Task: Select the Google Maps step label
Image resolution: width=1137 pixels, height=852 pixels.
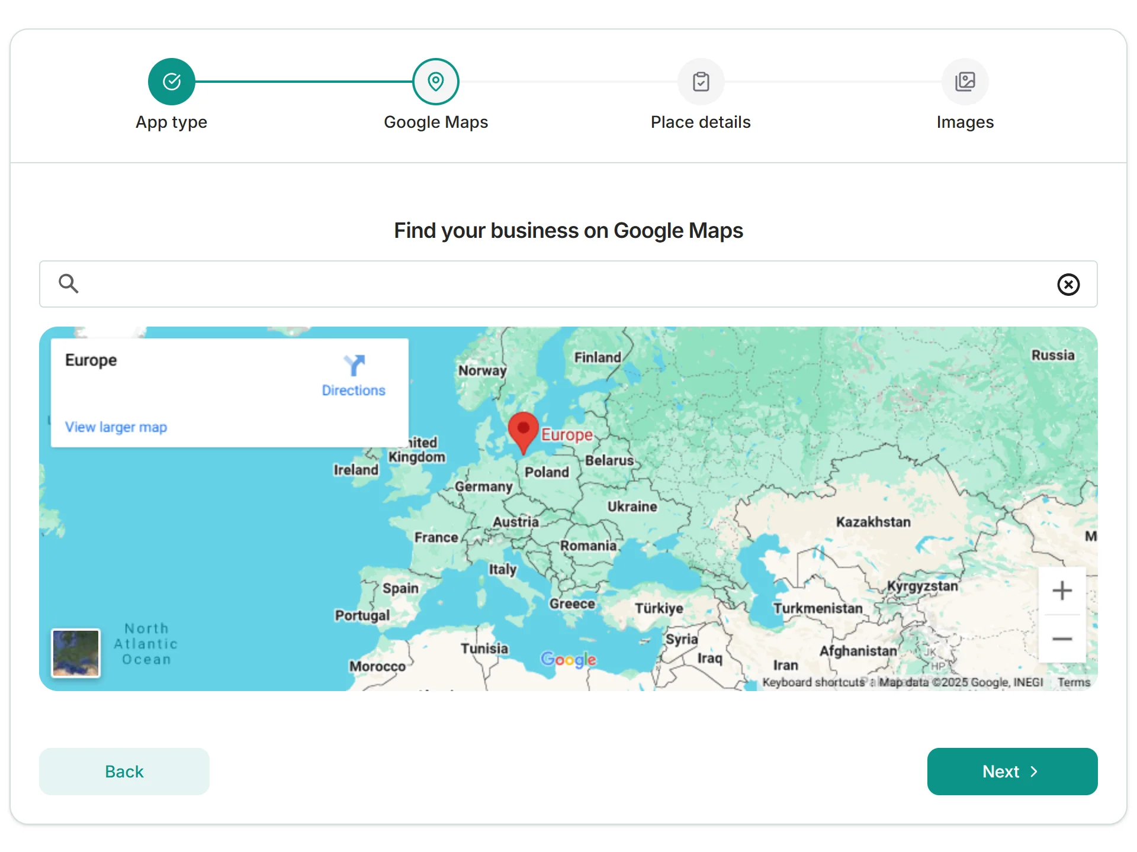Action: pos(436,122)
